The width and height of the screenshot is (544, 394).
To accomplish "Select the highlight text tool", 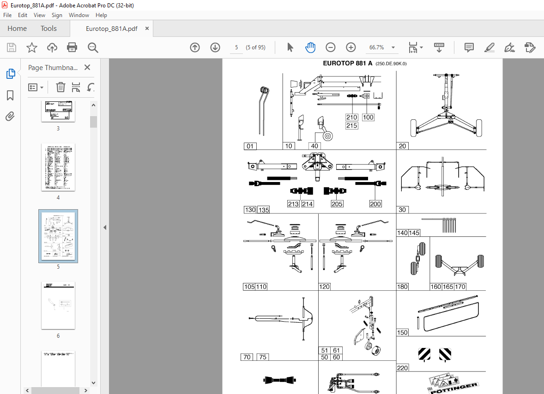I will click(489, 47).
